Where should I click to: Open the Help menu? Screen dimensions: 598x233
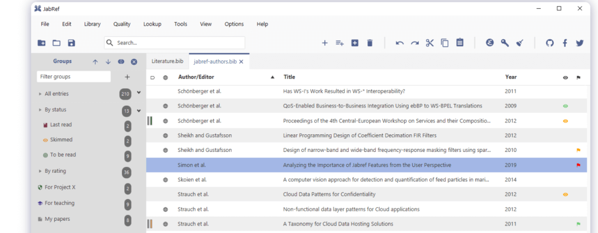pyautogui.click(x=262, y=24)
